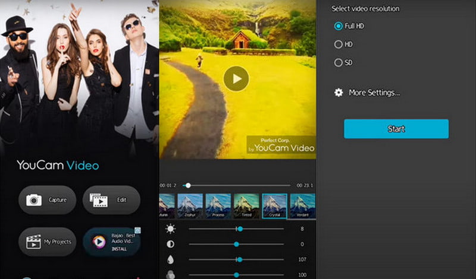Open the Edit video button
Screen dimensions: 476x279
[x=111, y=200]
